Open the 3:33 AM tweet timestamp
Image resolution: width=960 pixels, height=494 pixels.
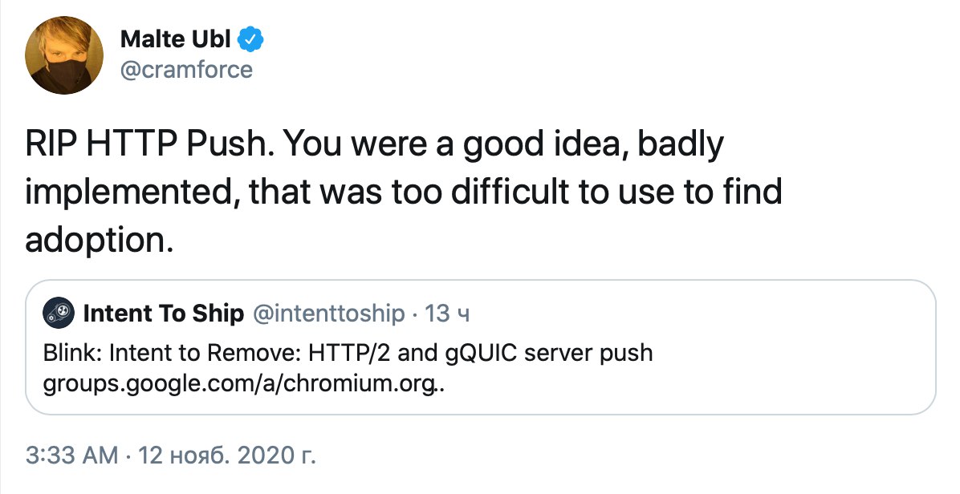(x=71, y=456)
